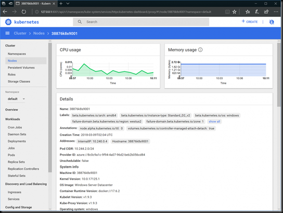Open Roles in sidebar
The image size is (283, 213).
coord(11,74)
